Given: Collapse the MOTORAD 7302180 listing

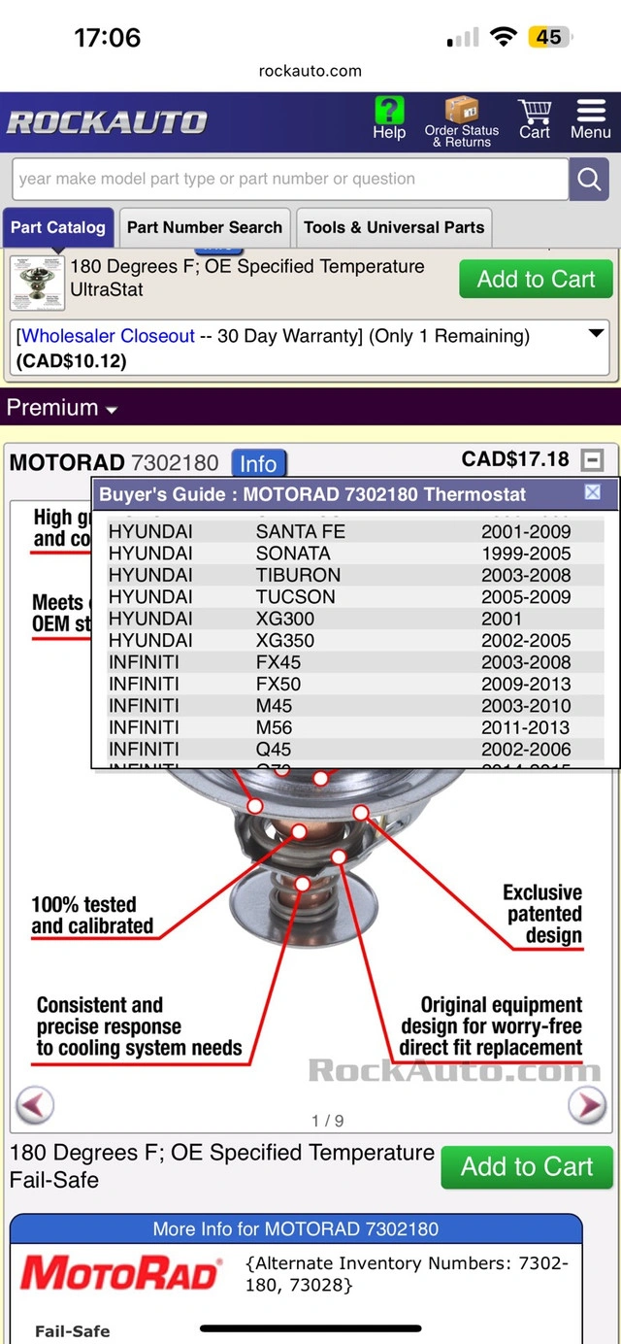Looking at the screenshot, I should 592,459.
